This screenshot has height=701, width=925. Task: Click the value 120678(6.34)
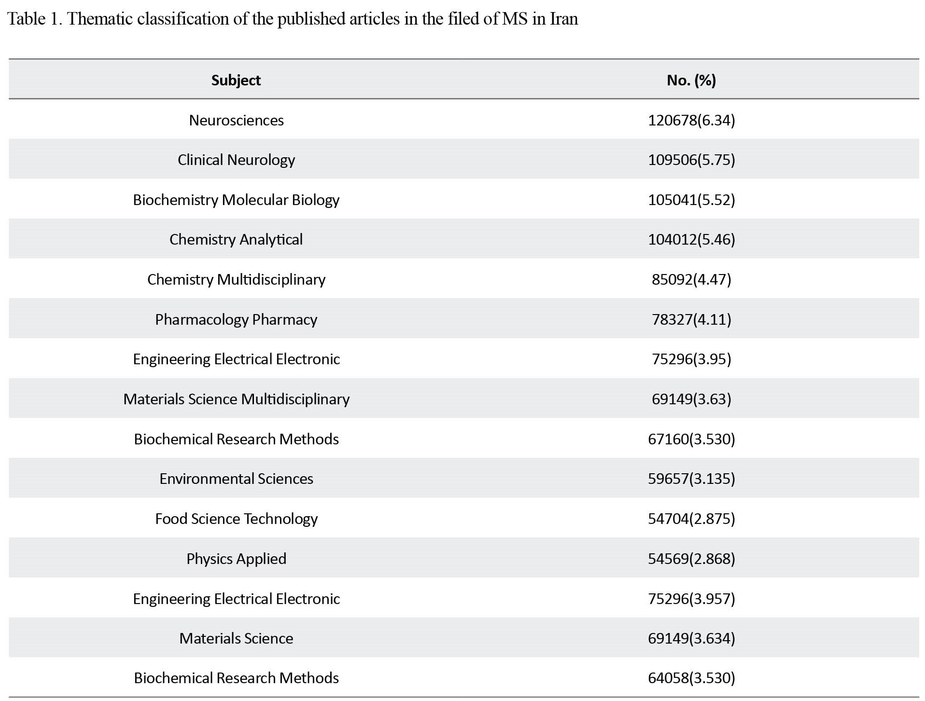click(691, 120)
